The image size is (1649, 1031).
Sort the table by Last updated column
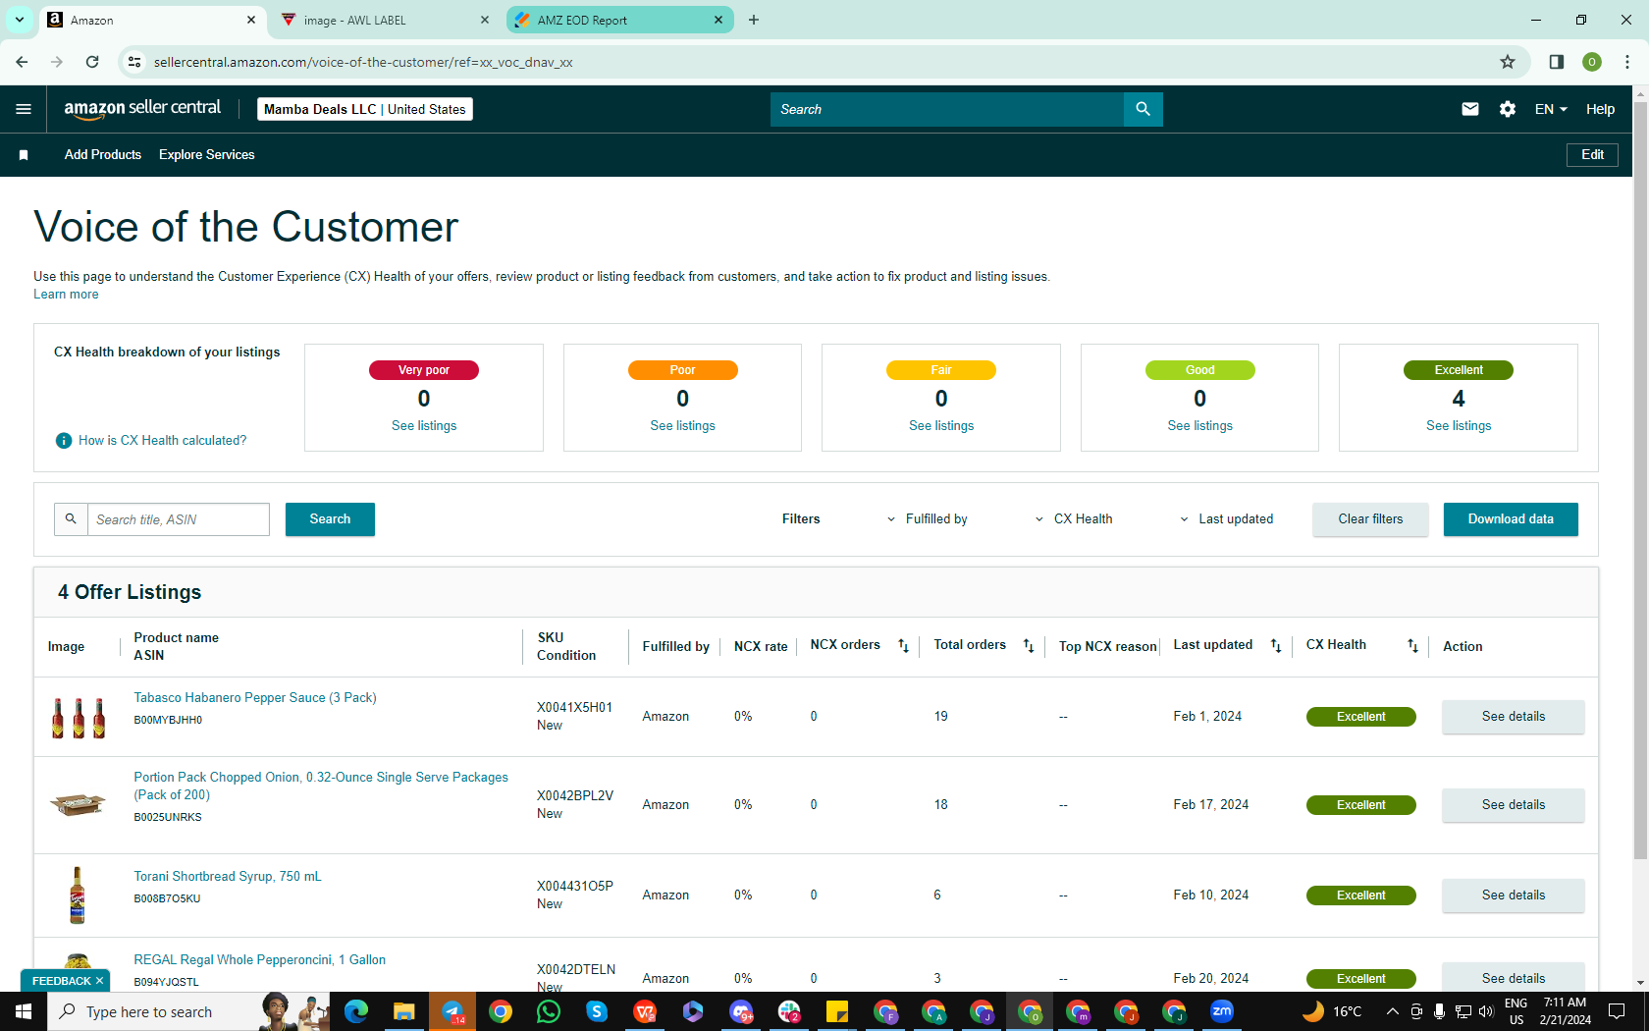pos(1276,645)
